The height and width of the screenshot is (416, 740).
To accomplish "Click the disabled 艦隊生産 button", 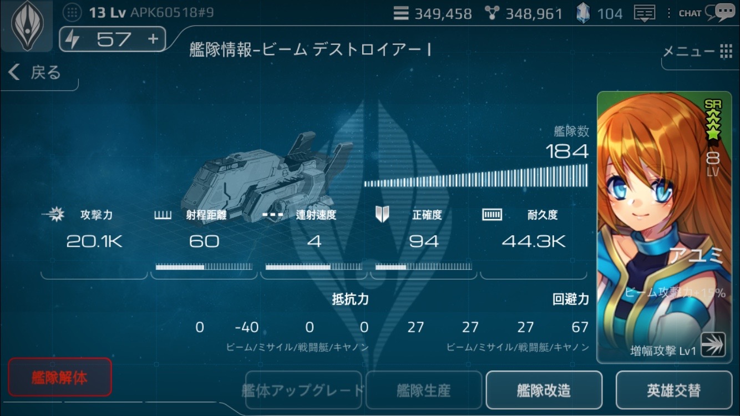I will (x=424, y=390).
